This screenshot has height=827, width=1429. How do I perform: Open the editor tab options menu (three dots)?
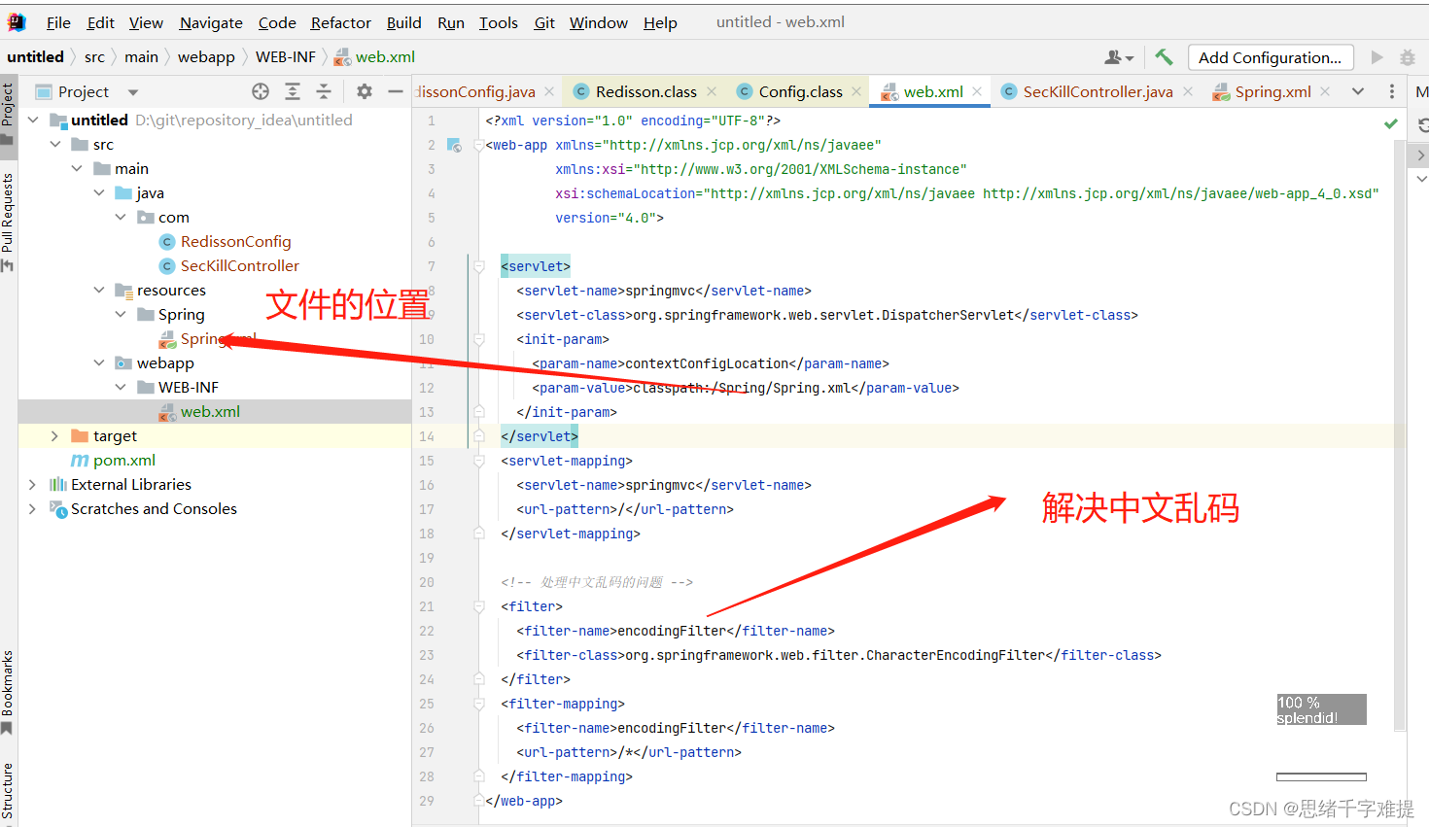coord(1392,91)
